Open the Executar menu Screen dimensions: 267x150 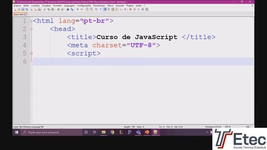click(120, 5)
